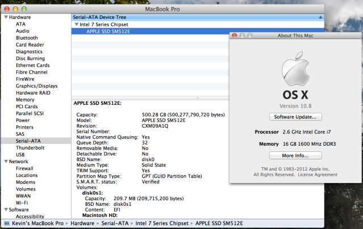
Task: Choose FireWire in the Hardware list
Action: click(x=25, y=79)
